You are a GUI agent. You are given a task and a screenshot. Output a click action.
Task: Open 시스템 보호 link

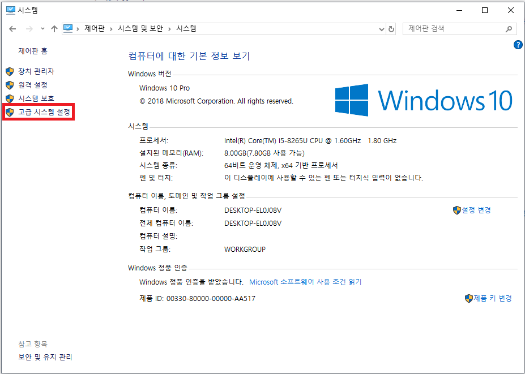[36, 98]
